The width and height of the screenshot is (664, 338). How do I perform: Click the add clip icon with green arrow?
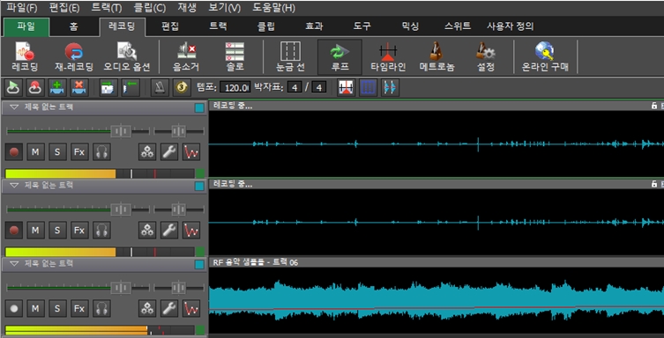click(108, 87)
